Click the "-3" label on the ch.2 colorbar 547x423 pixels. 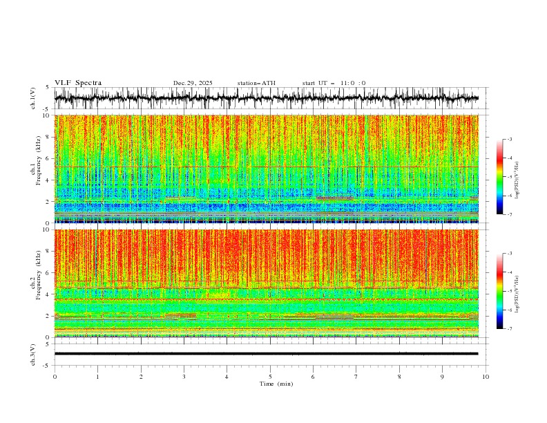tap(509, 254)
